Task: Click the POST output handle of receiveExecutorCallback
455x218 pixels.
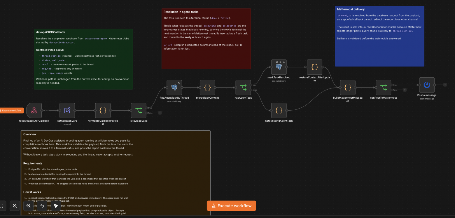Action: point(42,111)
